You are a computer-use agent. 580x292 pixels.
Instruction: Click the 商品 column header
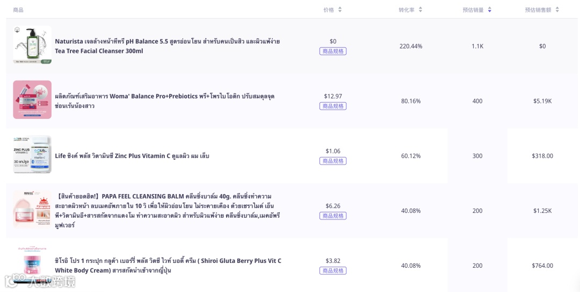[x=18, y=10]
